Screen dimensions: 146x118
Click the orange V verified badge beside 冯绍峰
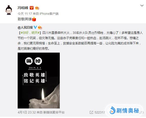click(32, 8)
